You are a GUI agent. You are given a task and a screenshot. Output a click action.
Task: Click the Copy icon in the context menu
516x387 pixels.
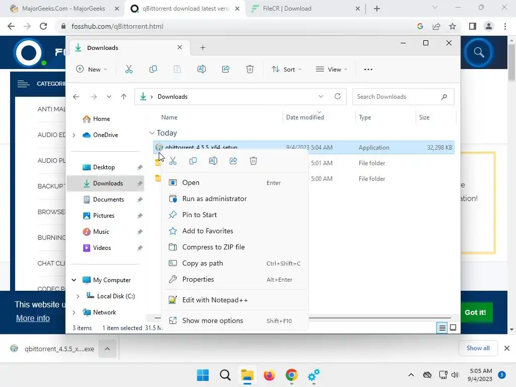(193, 161)
